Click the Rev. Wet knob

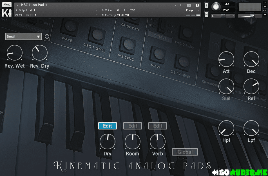pyautogui.click(x=15, y=53)
